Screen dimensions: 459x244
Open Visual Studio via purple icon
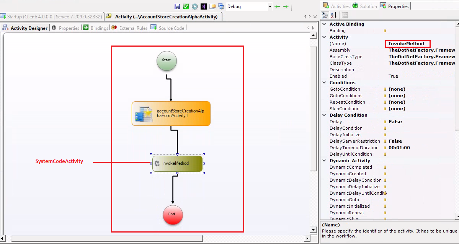coord(203,7)
